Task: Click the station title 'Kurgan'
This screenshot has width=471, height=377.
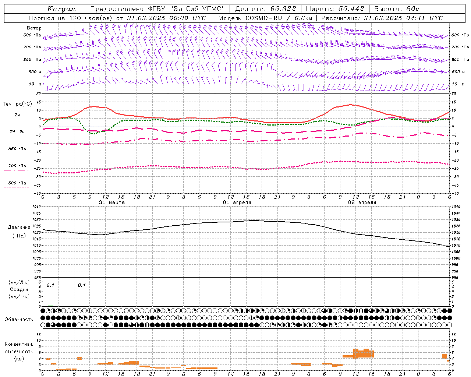Action: point(61,9)
